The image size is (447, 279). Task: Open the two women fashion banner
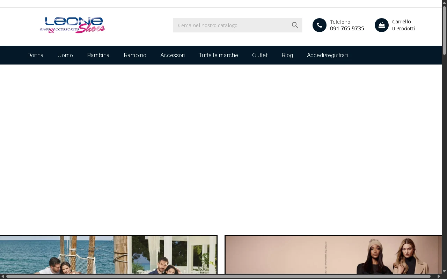click(333, 255)
